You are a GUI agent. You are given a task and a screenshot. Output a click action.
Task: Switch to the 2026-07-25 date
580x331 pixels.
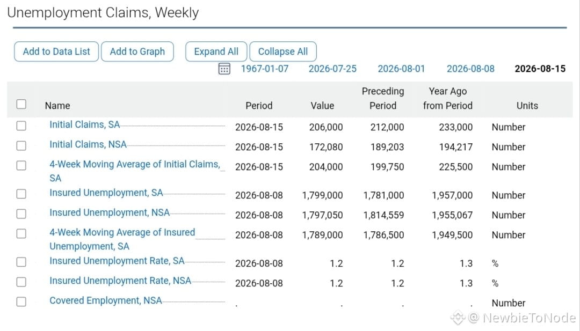pyautogui.click(x=332, y=69)
